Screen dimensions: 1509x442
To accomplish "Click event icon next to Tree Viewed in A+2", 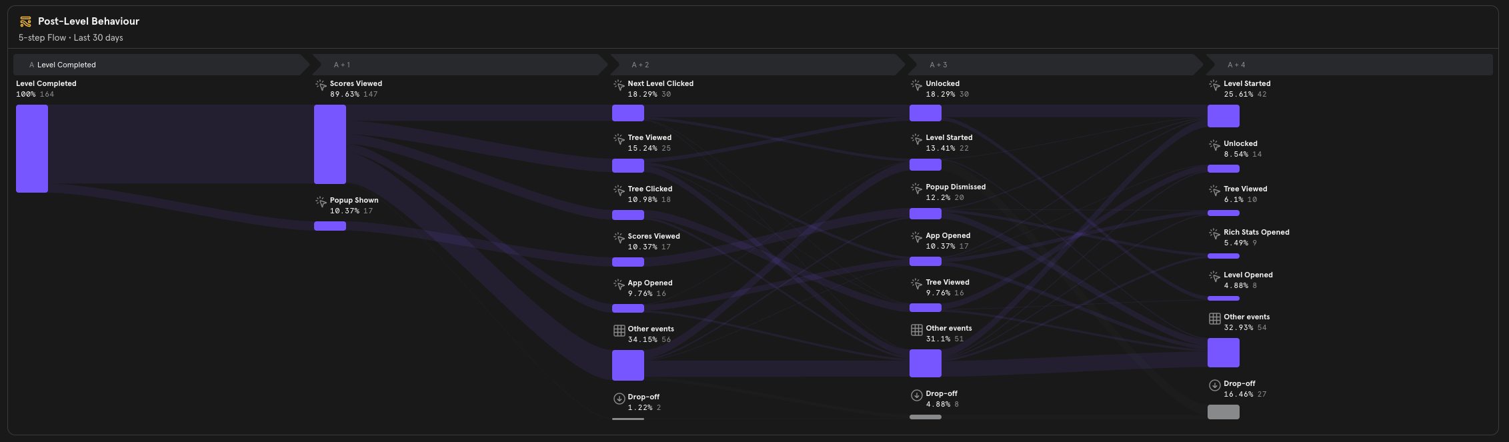I will click(x=619, y=139).
